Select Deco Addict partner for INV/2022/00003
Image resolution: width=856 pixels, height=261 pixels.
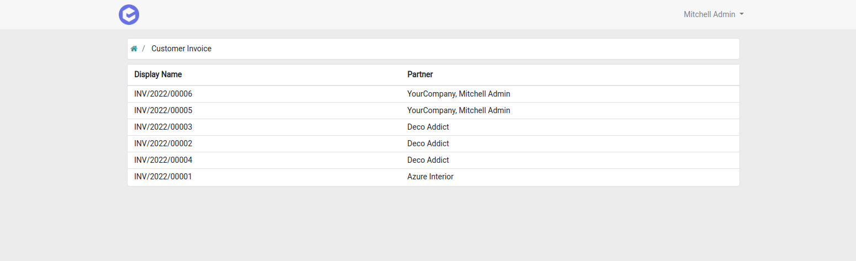[x=428, y=127]
